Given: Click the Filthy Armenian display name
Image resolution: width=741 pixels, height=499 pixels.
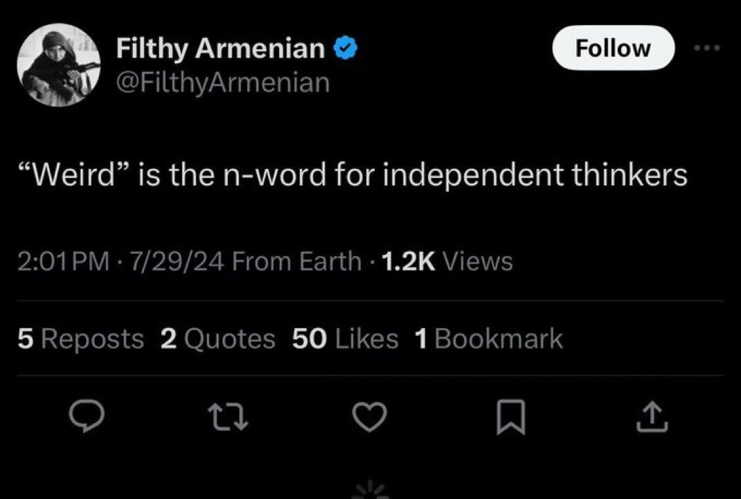Looking at the screenshot, I should pos(220,48).
